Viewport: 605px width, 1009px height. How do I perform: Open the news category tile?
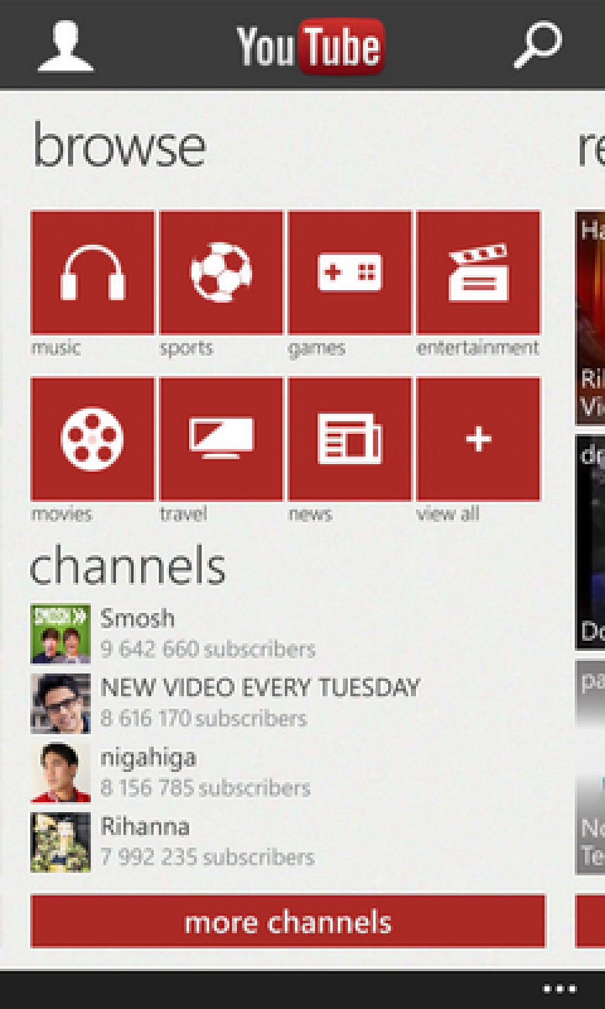point(350,439)
